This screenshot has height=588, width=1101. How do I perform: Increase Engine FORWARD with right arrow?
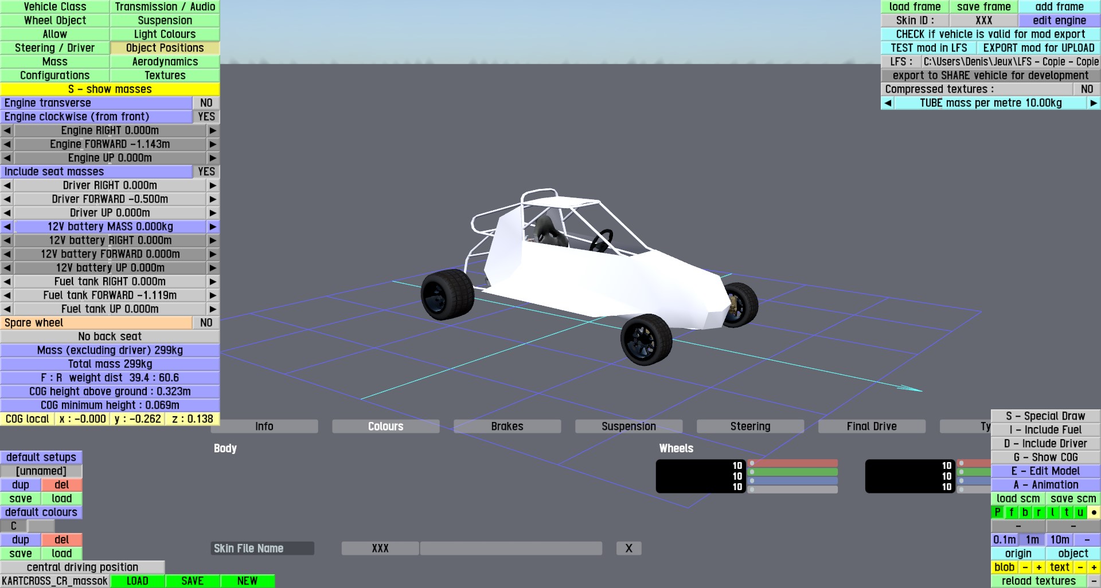coord(213,144)
